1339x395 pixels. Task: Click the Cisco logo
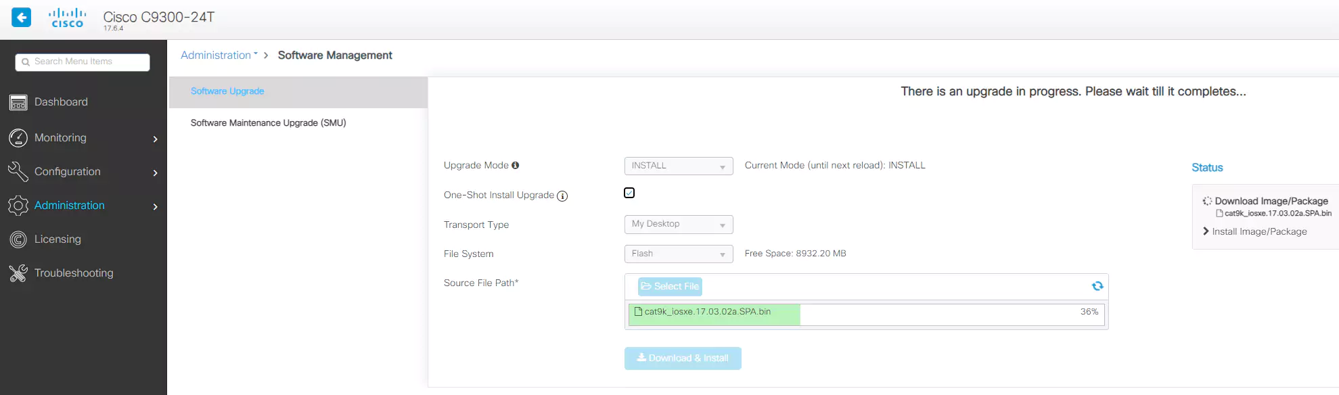pos(68,18)
